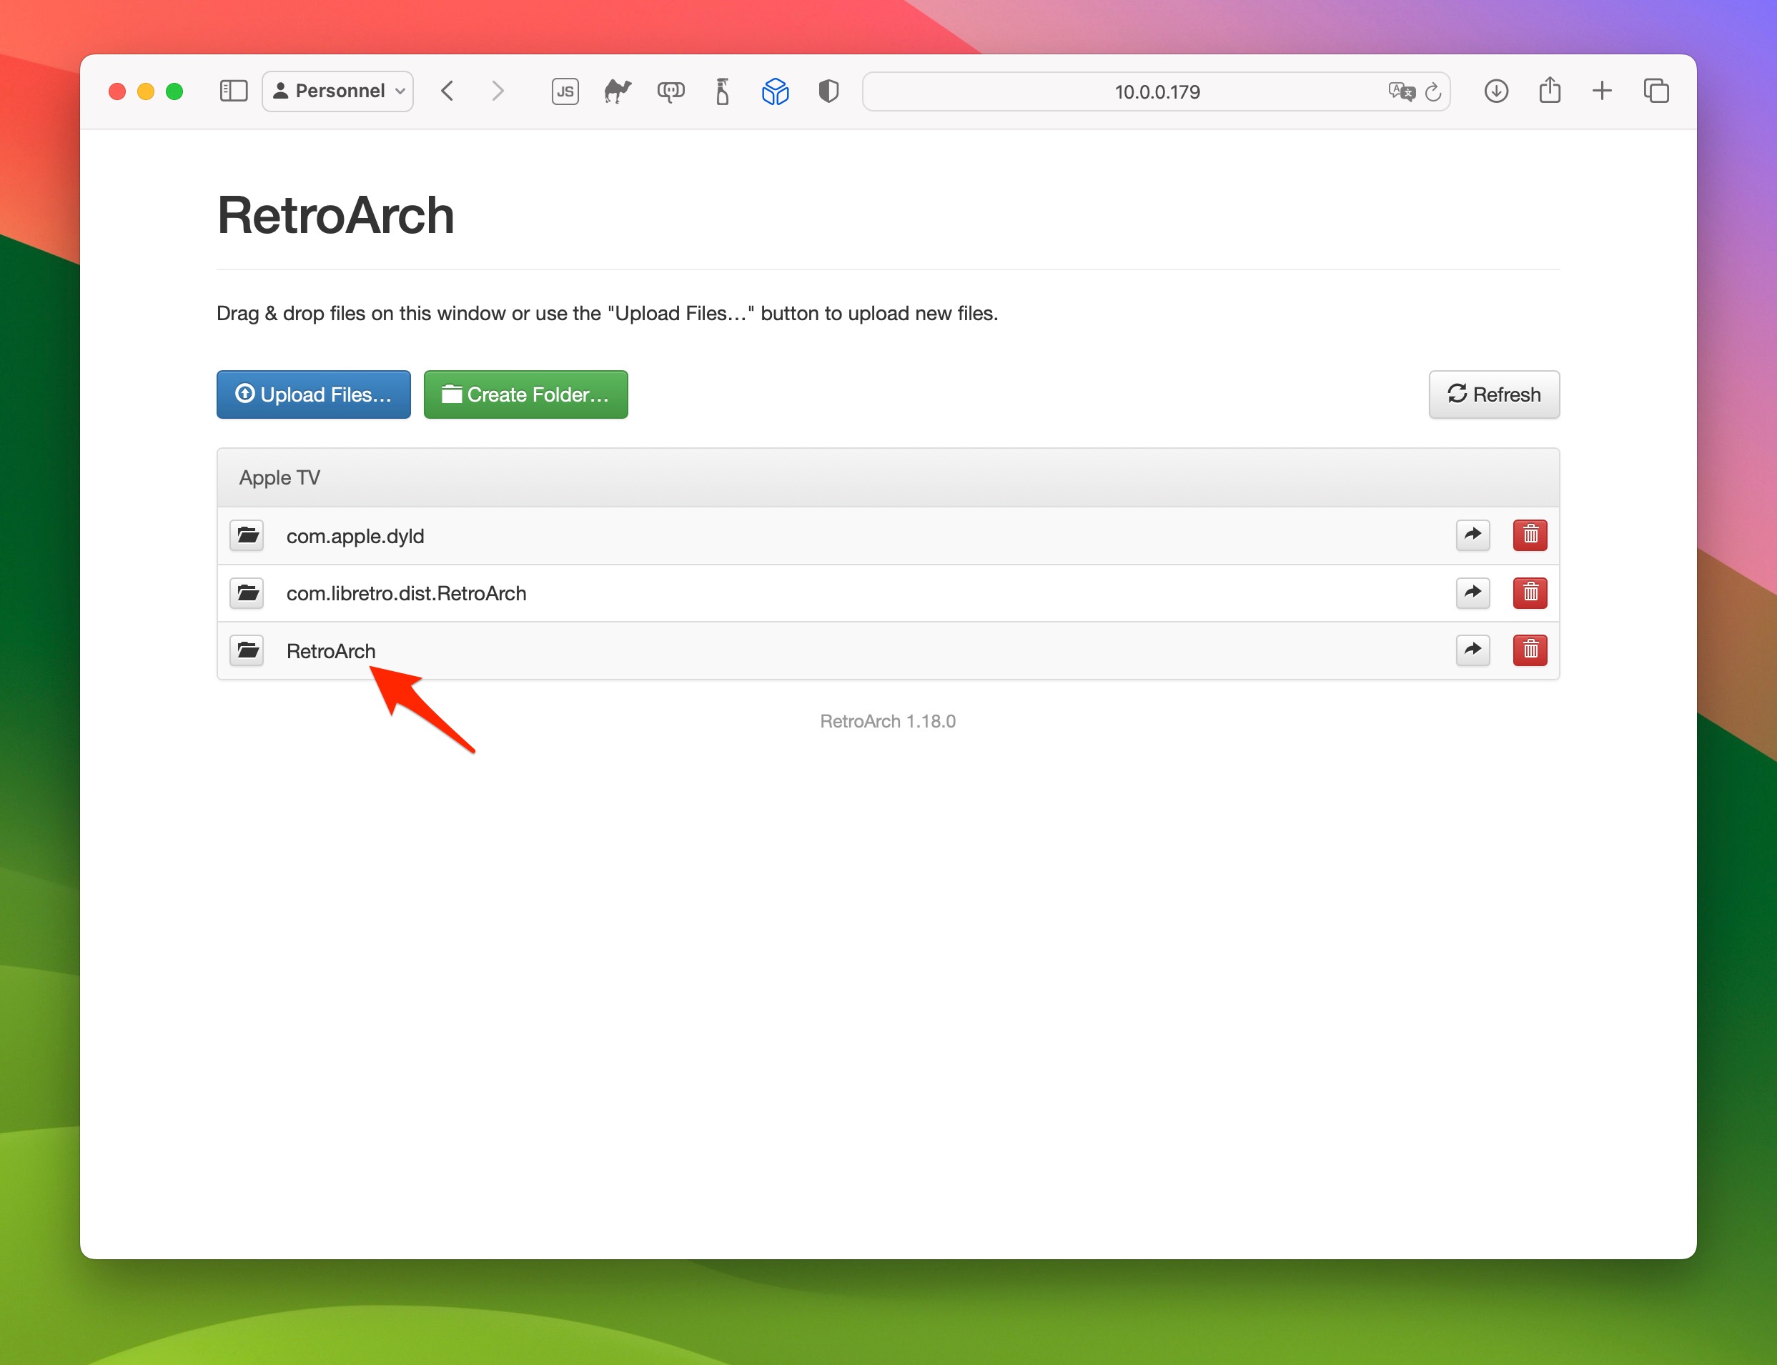Click the Upload Files button
The height and width of the screenshot is (1365, 1777).
click(x=314, y=394)
